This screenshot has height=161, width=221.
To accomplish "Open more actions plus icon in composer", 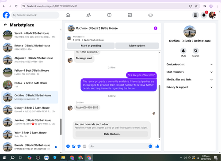I will 68,146.
